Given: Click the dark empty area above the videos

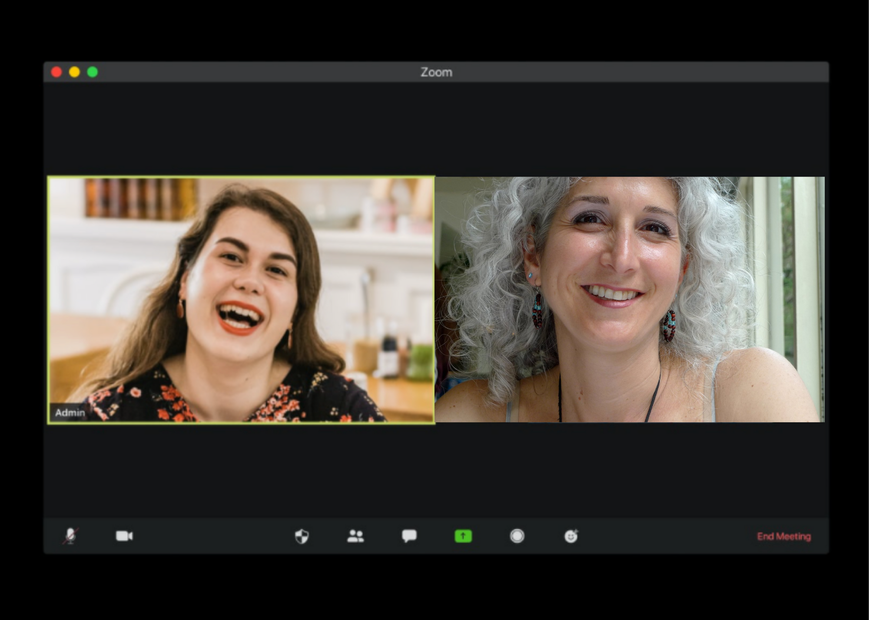Looking at the screenshot, I should pyautogui.click(x=436, y=129).
